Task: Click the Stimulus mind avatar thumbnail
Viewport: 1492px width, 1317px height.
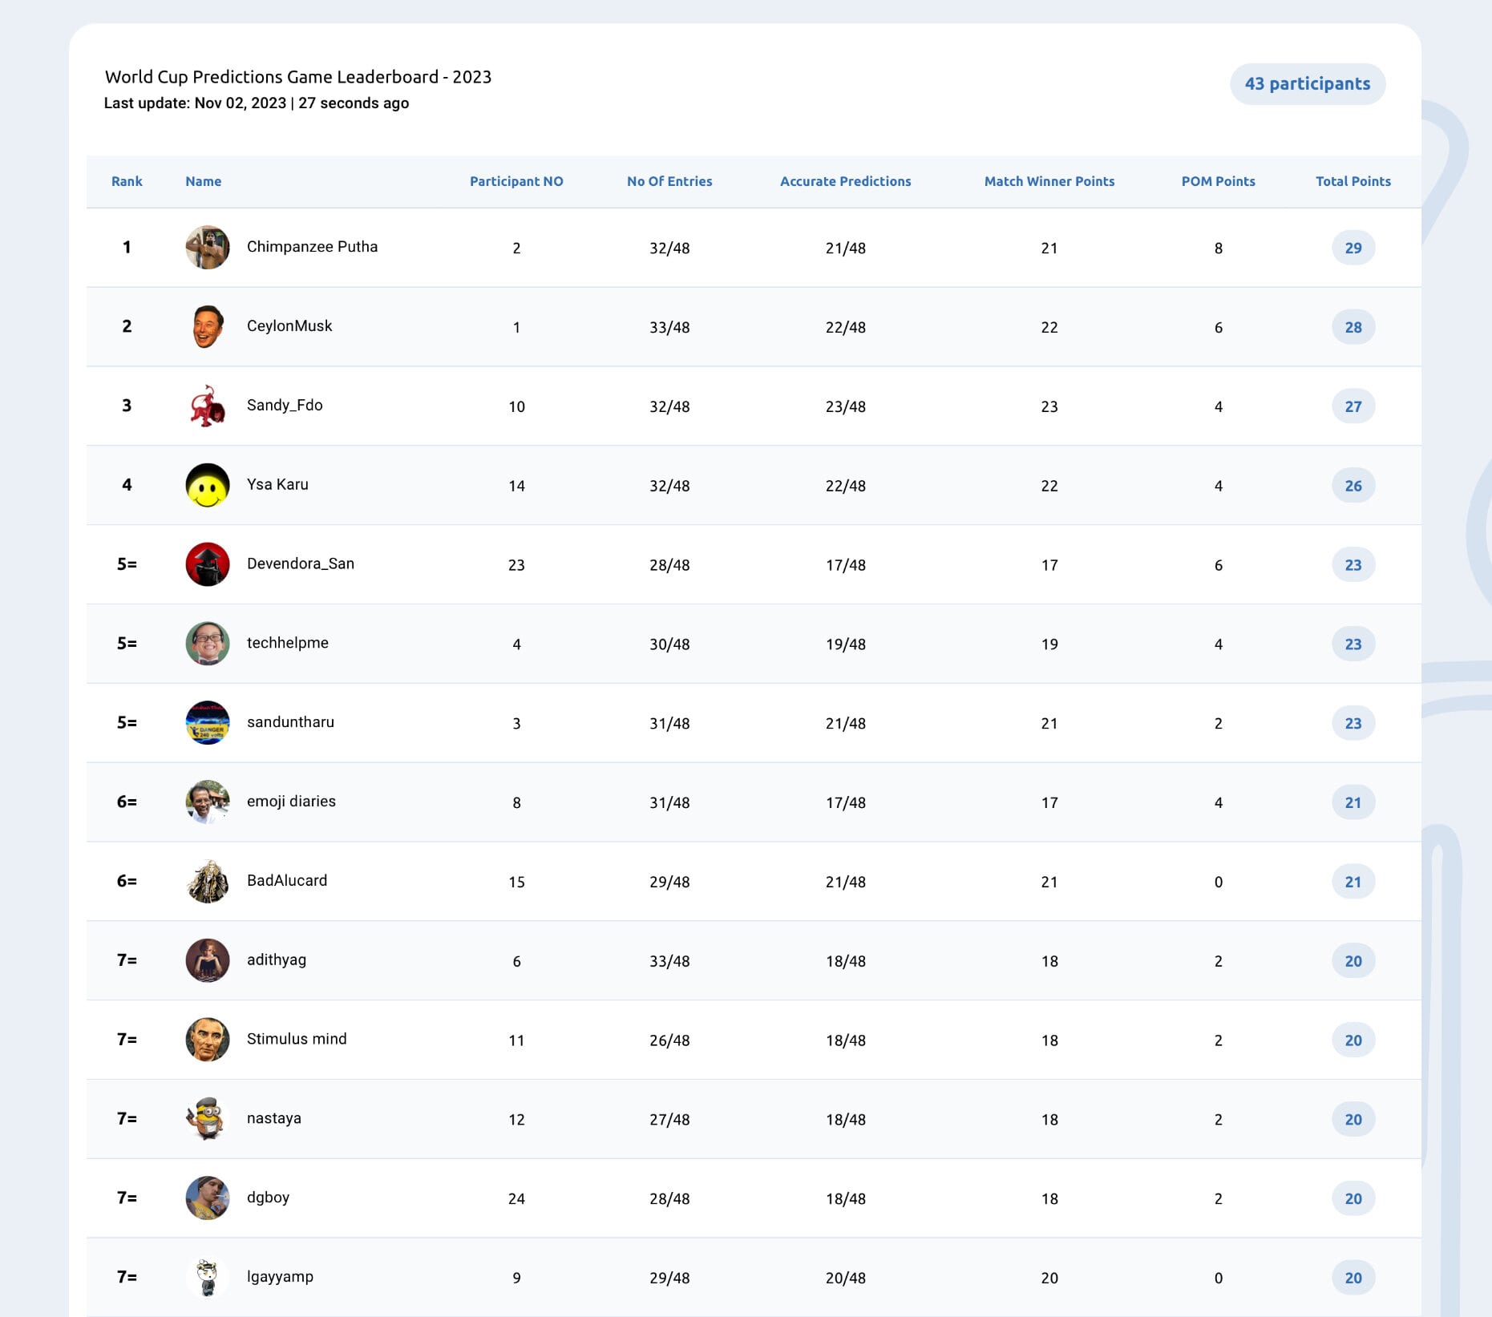Action: tap(208, 1040)
